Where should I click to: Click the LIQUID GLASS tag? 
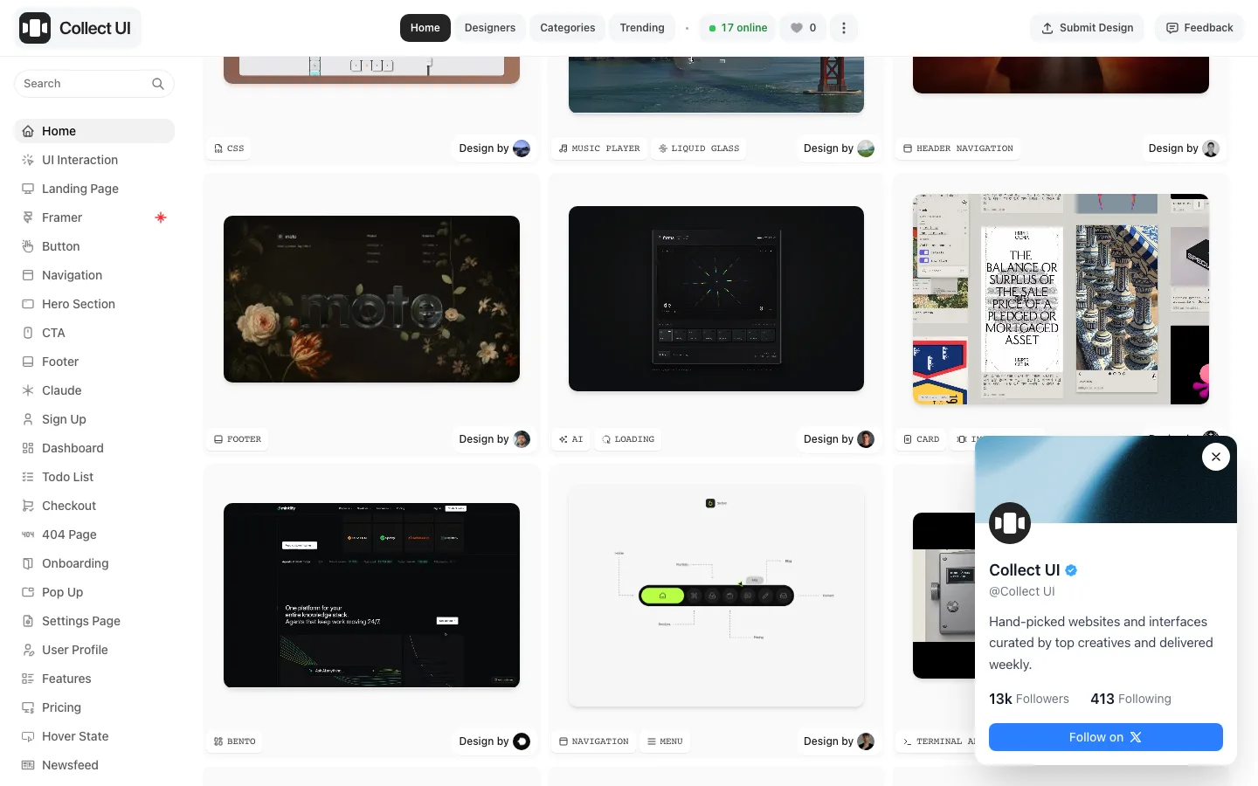(x=699, y=148)
